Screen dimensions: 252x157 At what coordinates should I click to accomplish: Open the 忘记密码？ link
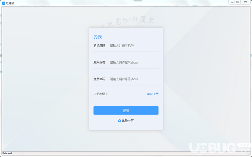click(x=100, y=94)
